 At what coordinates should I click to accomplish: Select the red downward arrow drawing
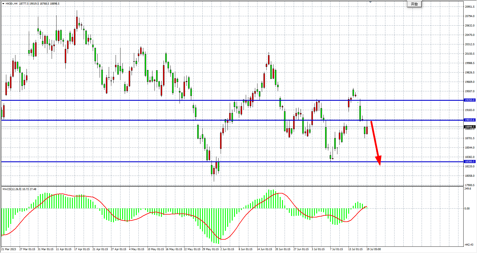375,142
